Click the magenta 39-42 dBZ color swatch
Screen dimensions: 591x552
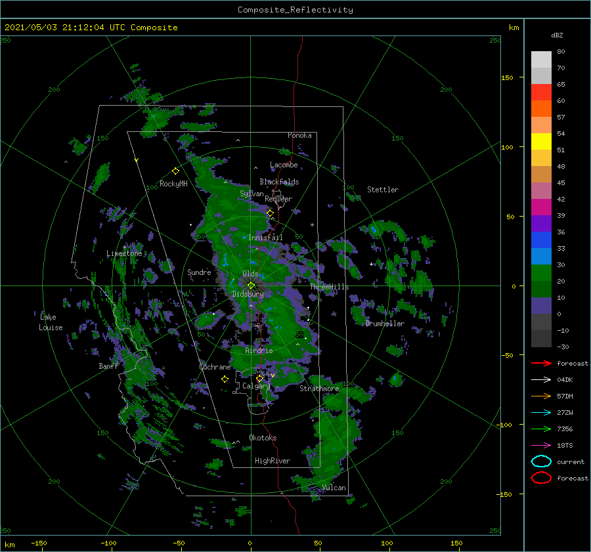541,207
